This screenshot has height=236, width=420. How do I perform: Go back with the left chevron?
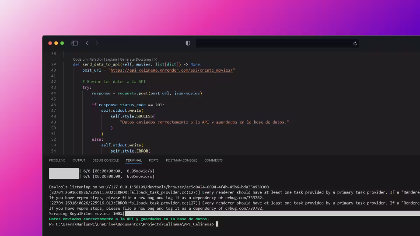[x=87, y=43]
